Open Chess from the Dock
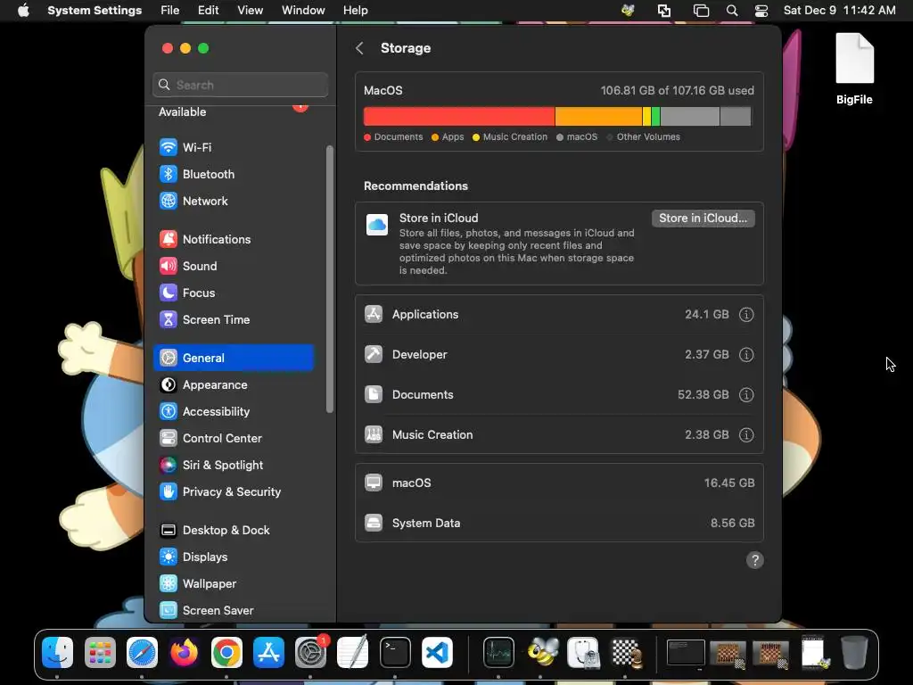Screen dimensions: 913x685 (x=626, y=652)
